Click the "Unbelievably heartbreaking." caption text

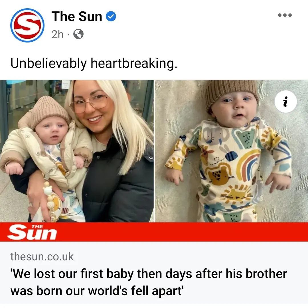click(94, 64)
